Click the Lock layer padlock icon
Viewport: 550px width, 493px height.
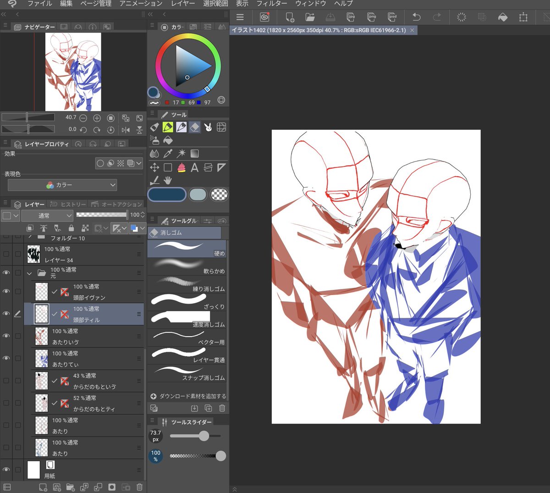click(x=71, y=228)
